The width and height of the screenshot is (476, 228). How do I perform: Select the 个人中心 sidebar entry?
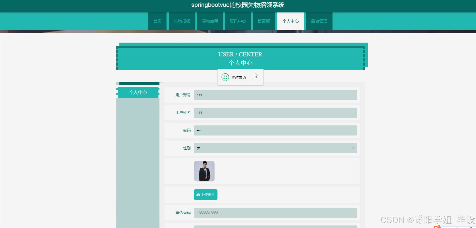138,92
